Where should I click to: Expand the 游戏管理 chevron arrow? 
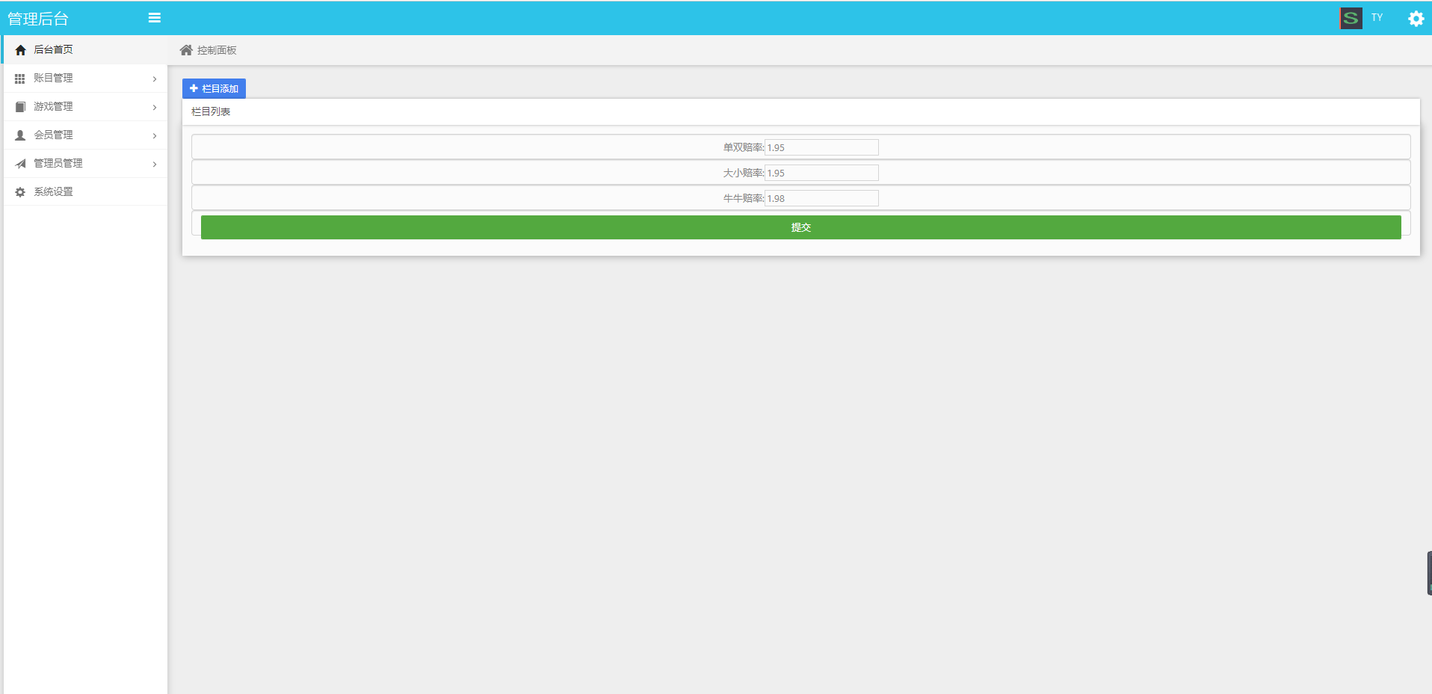pyautogui.click(x=155, y=107)
